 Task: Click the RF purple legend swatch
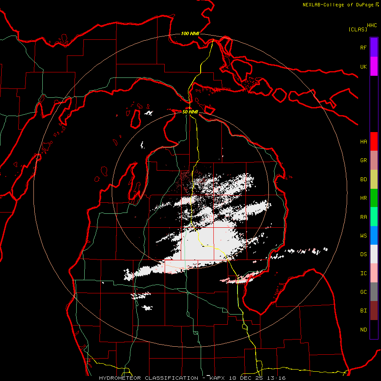click(x=374, y=47)
